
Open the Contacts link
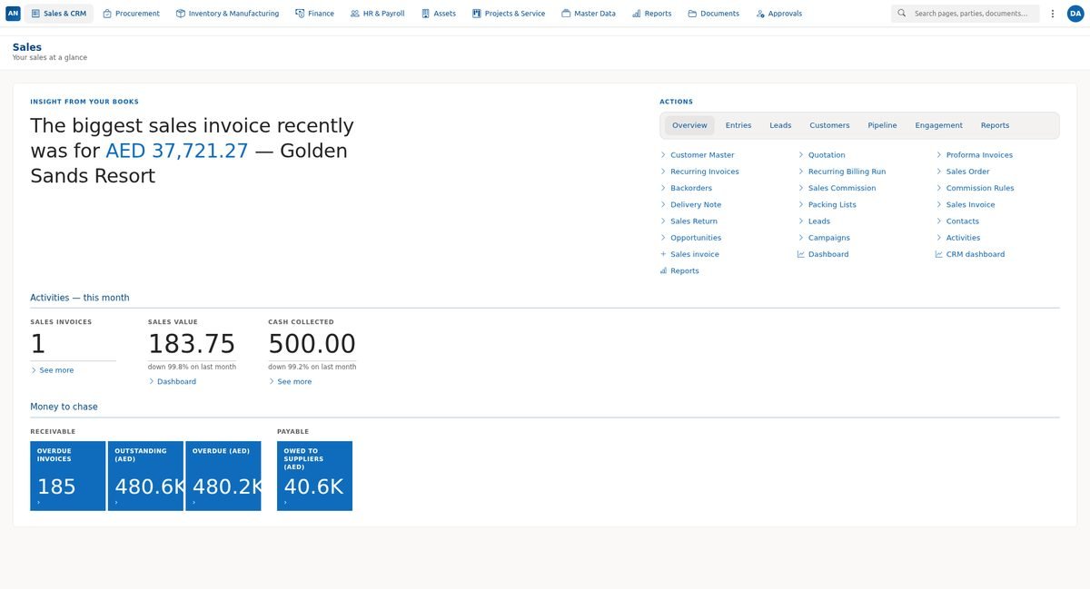point(963,221)
